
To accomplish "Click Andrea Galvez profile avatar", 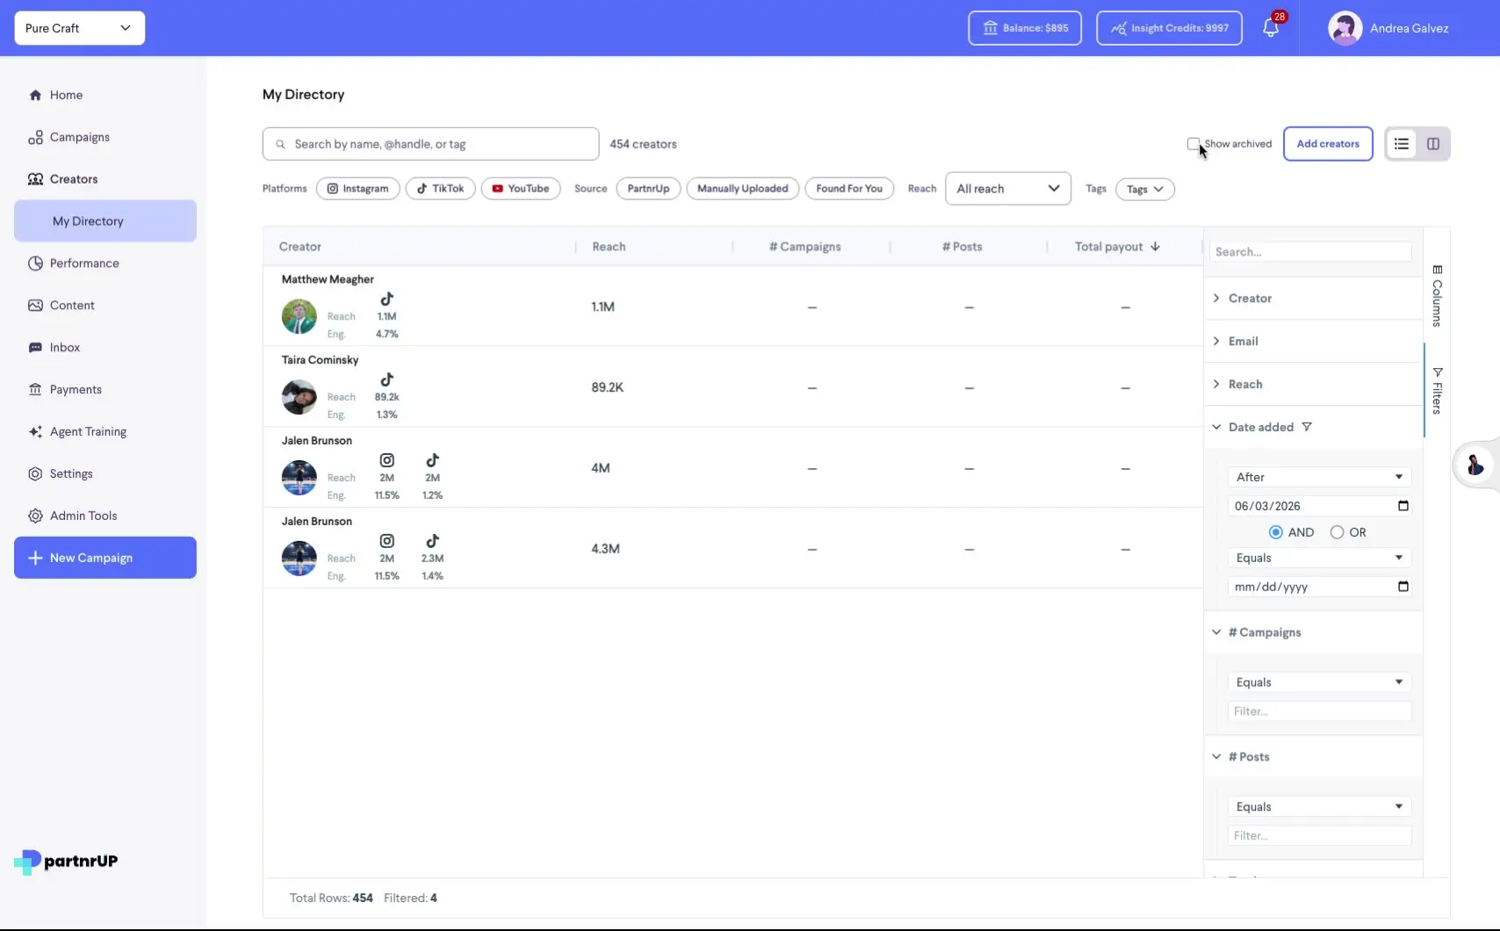I will tap(1345, 28).
